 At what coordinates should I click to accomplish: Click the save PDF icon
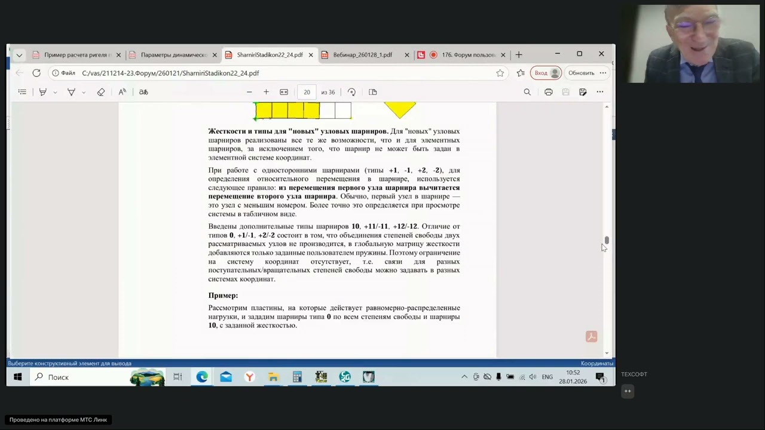pyautogui.click(x=565, y=92)
